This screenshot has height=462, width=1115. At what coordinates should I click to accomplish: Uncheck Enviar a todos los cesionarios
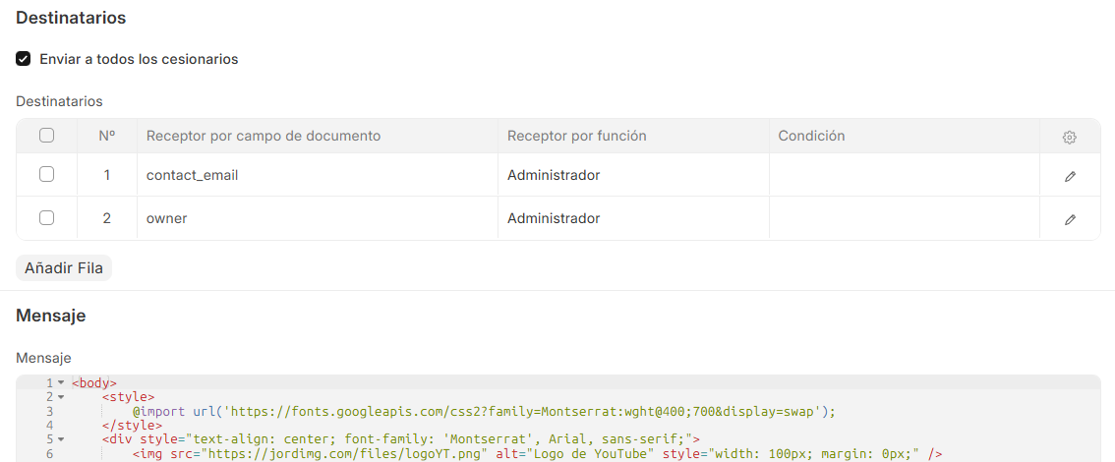[24, 59]
